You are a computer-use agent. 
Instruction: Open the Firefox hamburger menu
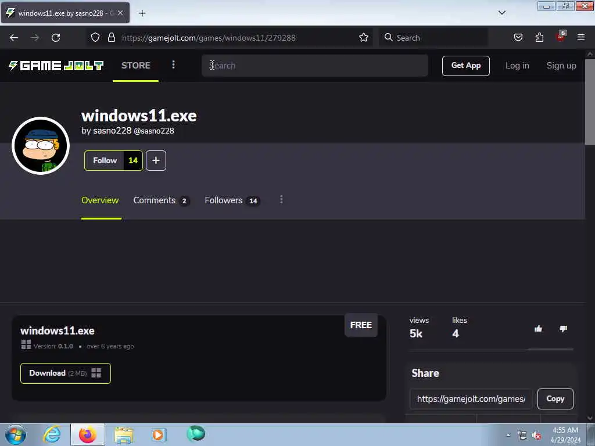(x=581, y=37)
